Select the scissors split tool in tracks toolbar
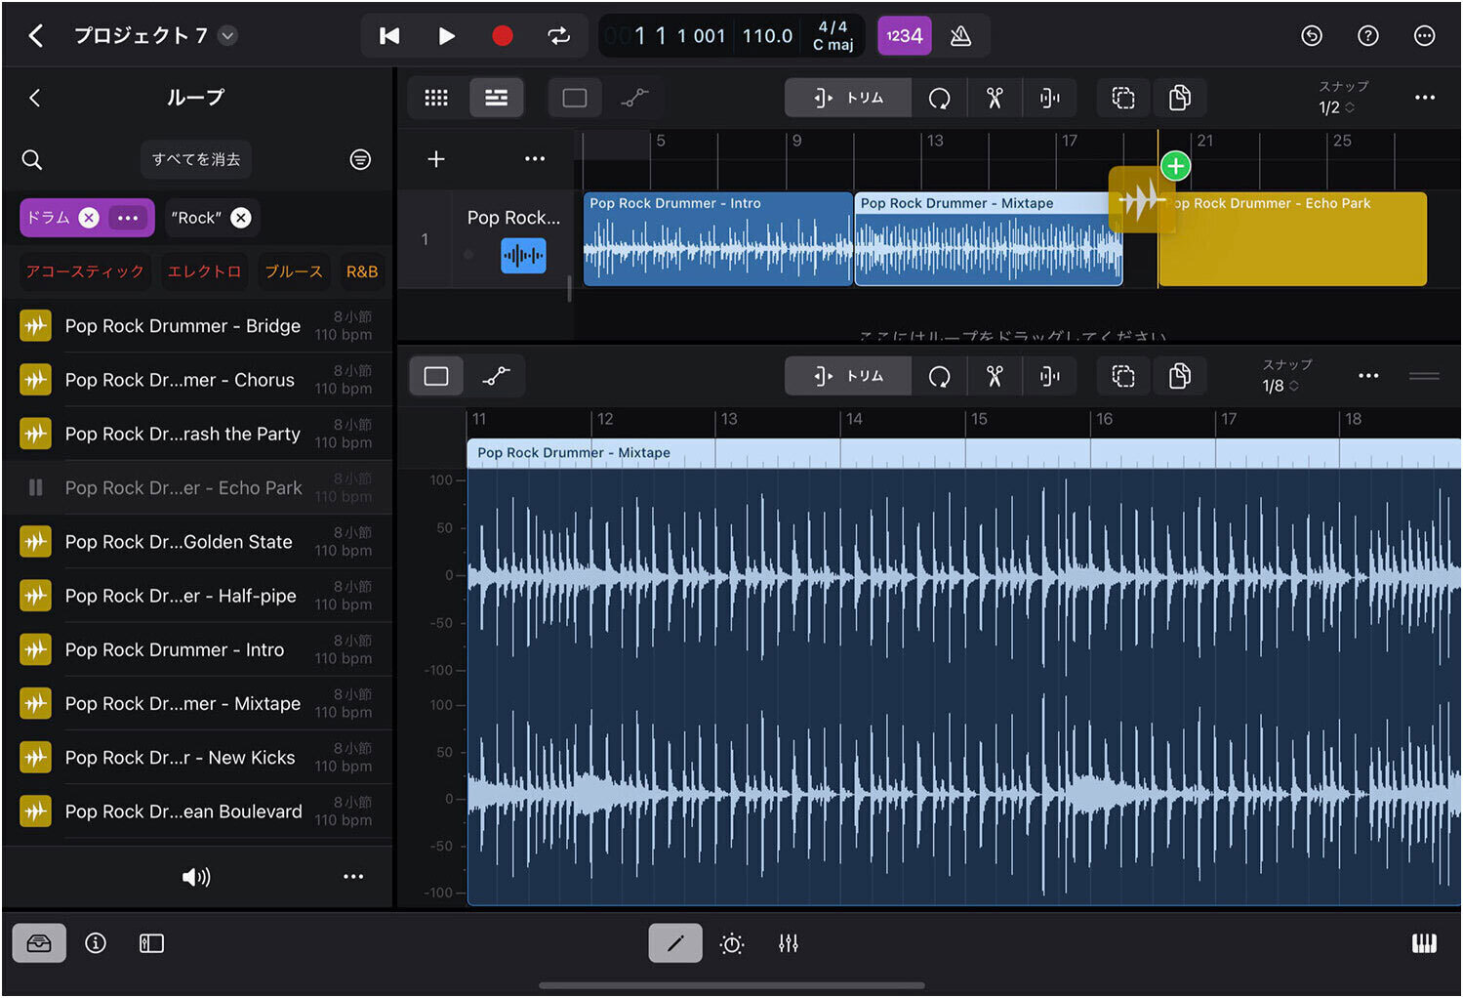The image size is (1463, 998). tap(994, 98)
